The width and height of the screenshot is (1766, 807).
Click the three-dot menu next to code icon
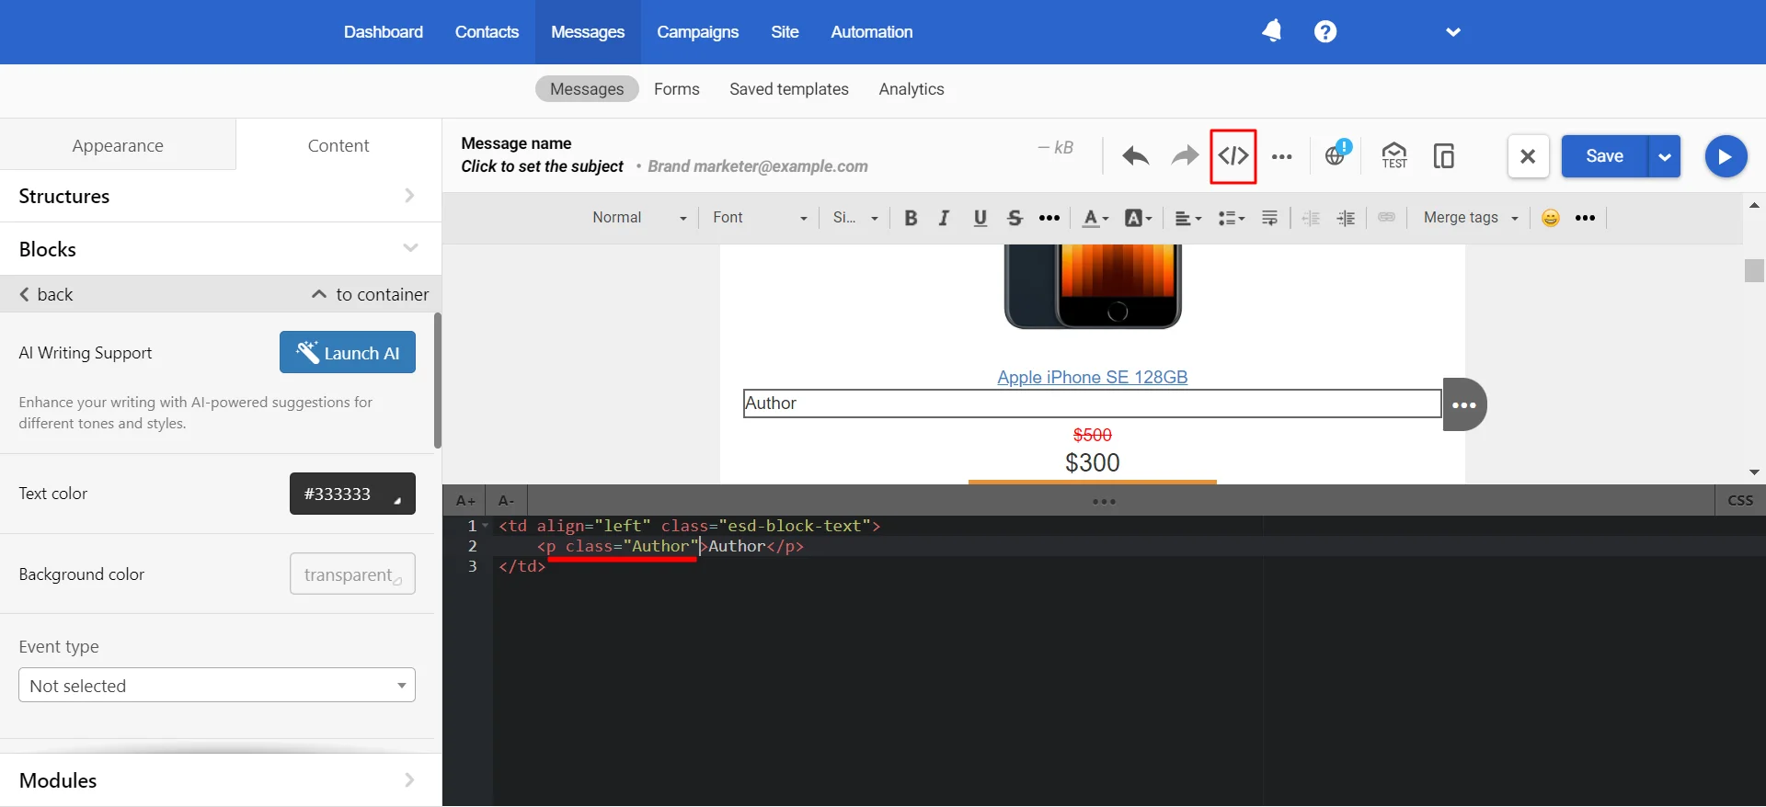pos(1281,156)
